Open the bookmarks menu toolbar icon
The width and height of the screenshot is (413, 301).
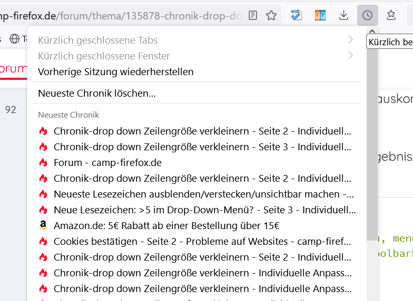click(391, 16)
